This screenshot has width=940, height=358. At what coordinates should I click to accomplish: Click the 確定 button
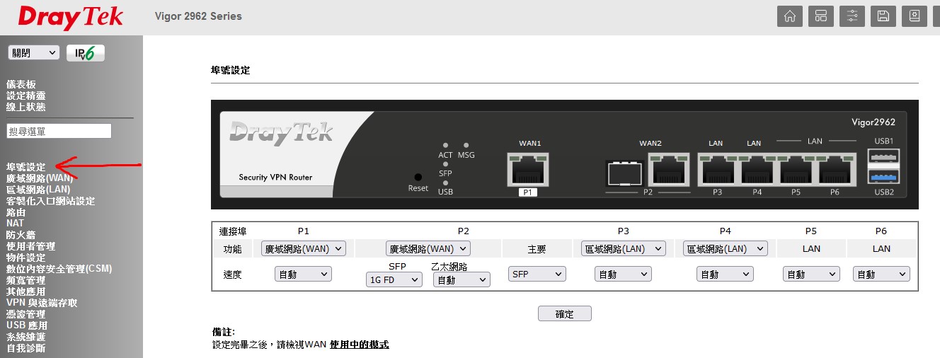coord(564,314)
